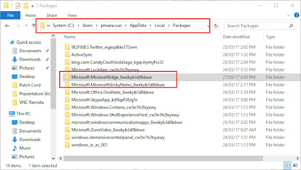This screenshot has height=170, width=301.
Task: Open Downloads under This PC
Action: [30, 139]
